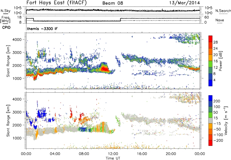Click the '04:00' time axis tick label
231x160 pixels.
point(55,154)
